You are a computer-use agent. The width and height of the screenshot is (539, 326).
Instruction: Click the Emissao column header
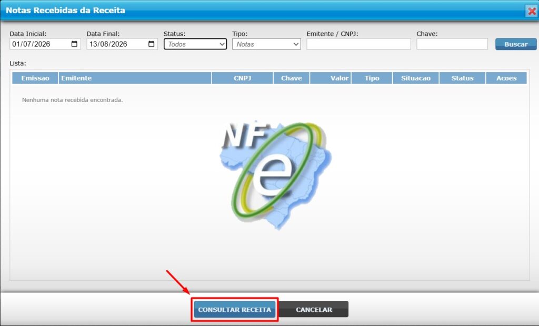[35, 78]
